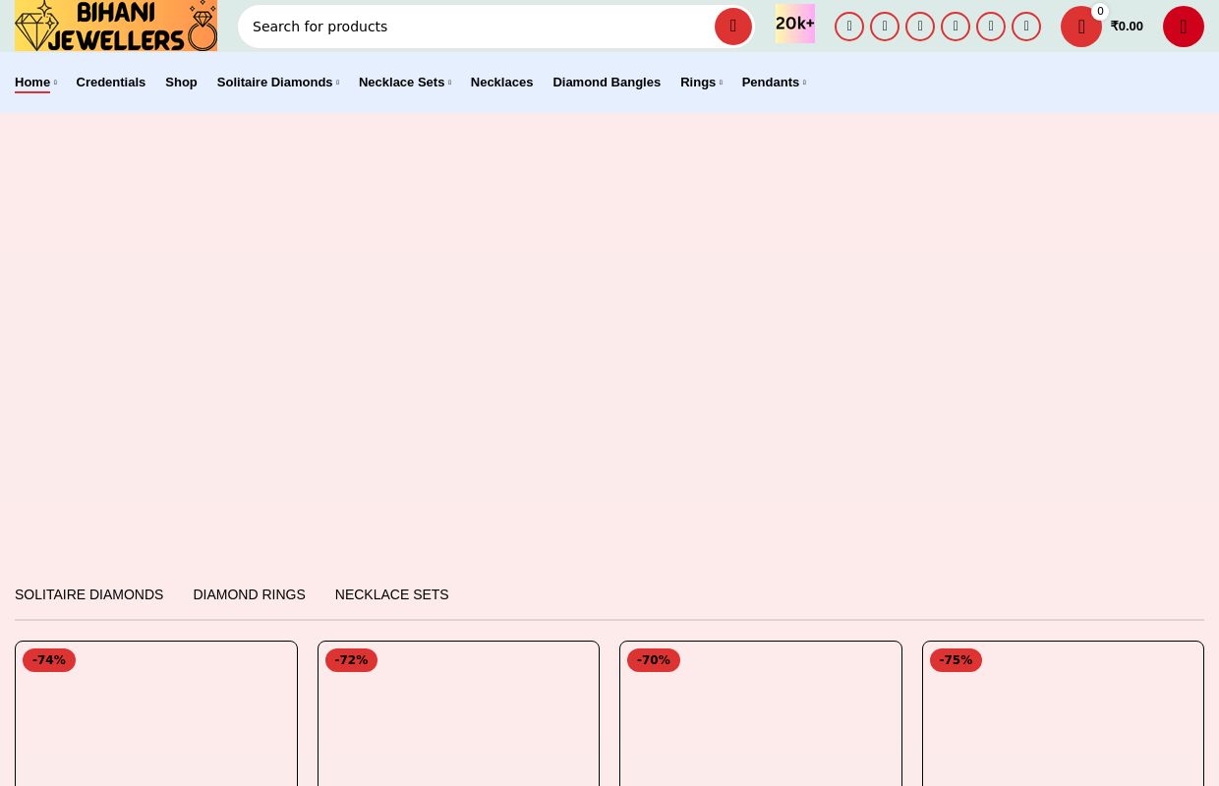Viewport: 1219px width, 786px height.
Task: Open the product card marked -72%
Action: click(x=458, y=714)
